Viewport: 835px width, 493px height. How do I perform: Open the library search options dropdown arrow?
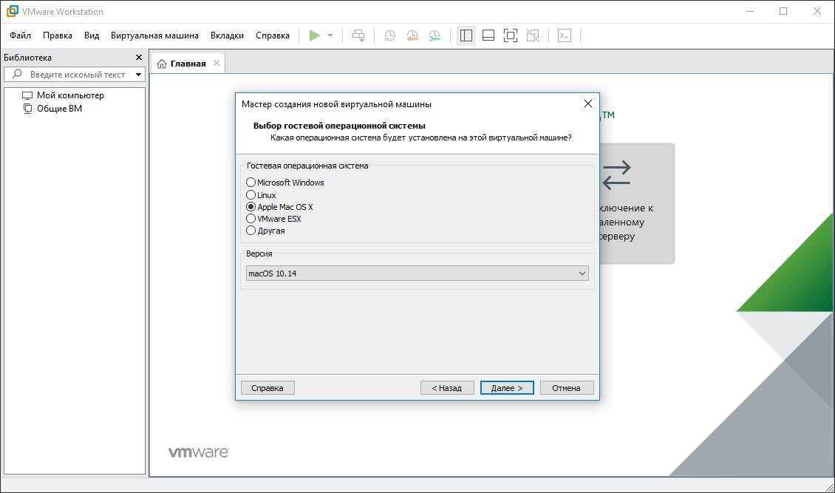(138, 75)
